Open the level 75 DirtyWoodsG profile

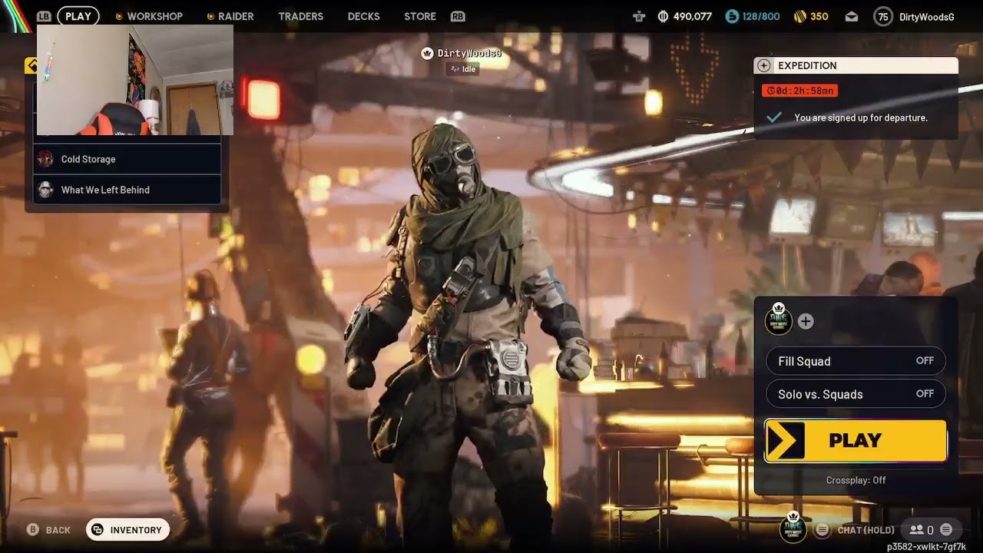(915, 16)
